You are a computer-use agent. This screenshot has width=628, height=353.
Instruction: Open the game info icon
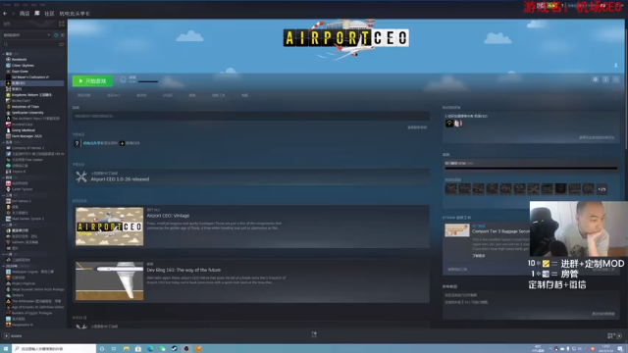coord(605,79)
